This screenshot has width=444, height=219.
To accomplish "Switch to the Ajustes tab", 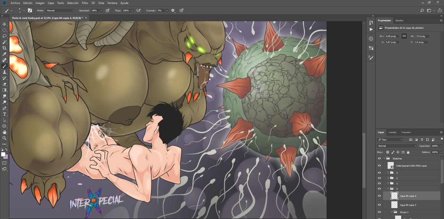I will (399, 20).
